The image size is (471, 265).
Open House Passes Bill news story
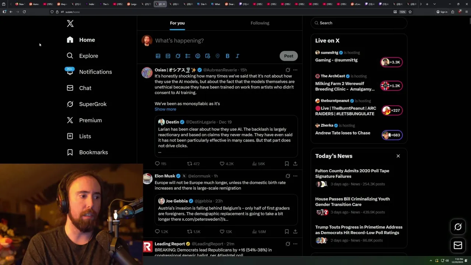[x=359, y=206]
